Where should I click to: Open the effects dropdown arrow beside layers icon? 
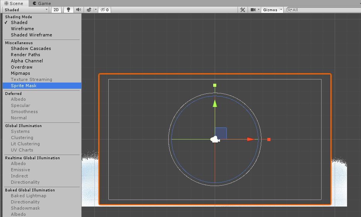coord(95,10)
